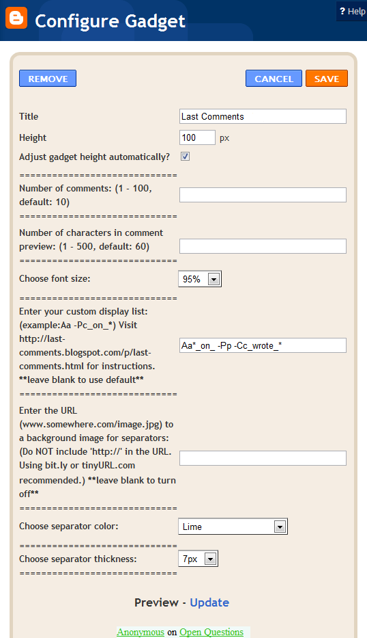Click the custom display list field
Viewport: 367px width, 638px height.
tap(263, 345)
